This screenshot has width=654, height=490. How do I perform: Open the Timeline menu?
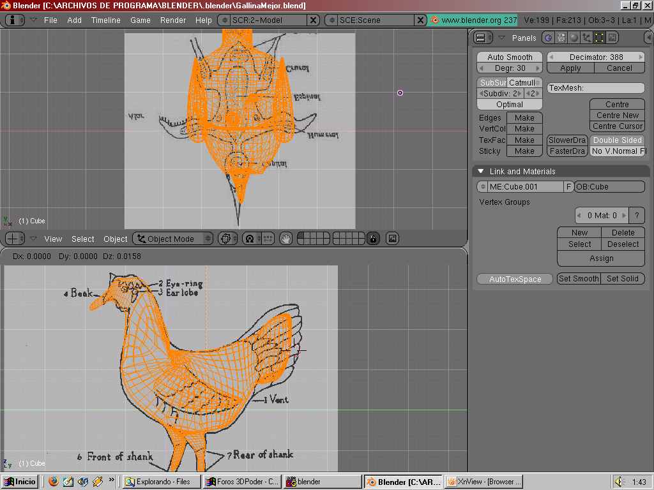tap(105, 20)
